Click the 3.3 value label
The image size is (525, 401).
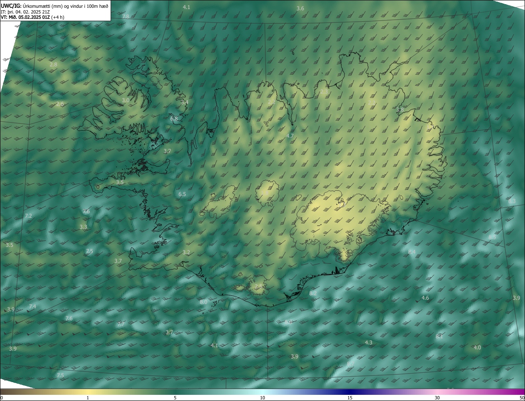(x=83, y=227)
